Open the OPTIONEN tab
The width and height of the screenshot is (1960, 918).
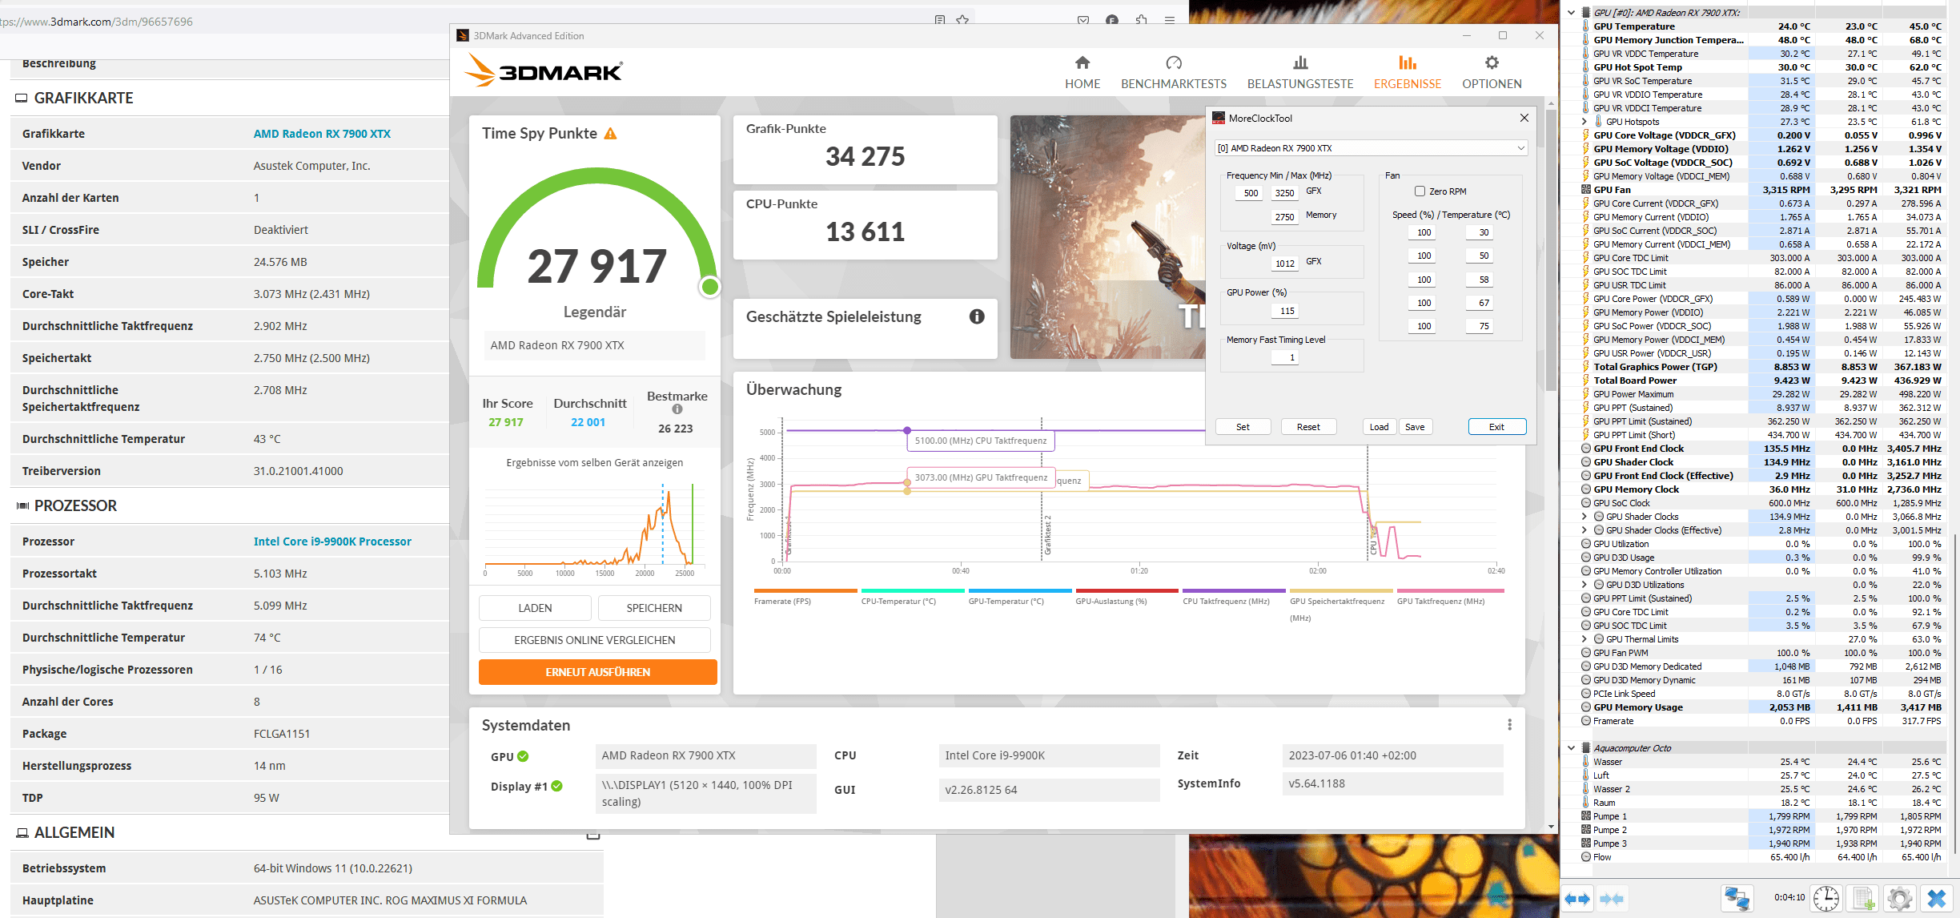(1492, 72)
